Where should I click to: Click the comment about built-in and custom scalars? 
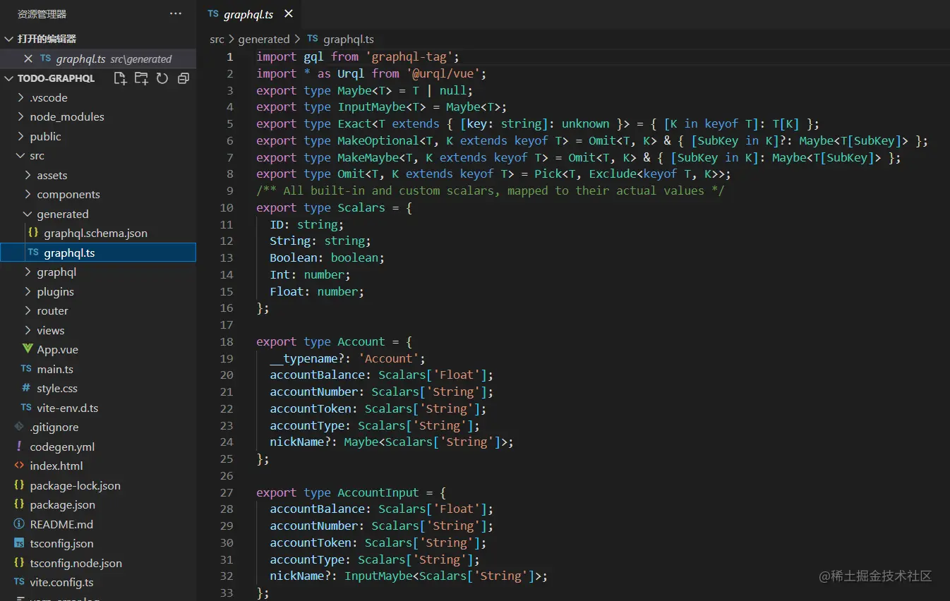point(491,190)
